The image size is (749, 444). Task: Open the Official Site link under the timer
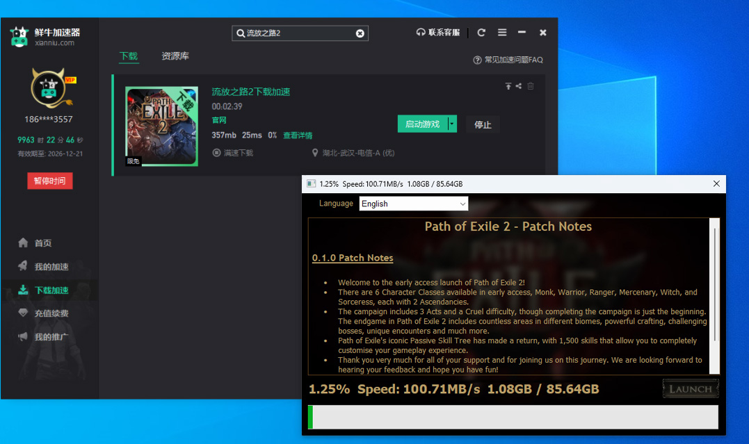[219, 120]
